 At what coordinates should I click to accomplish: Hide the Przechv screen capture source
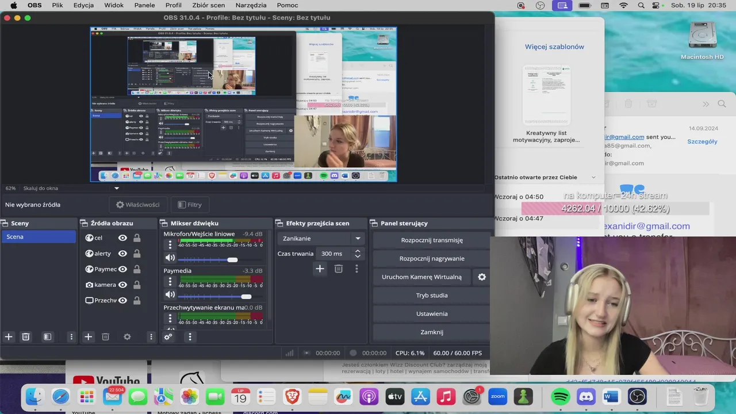122,300
